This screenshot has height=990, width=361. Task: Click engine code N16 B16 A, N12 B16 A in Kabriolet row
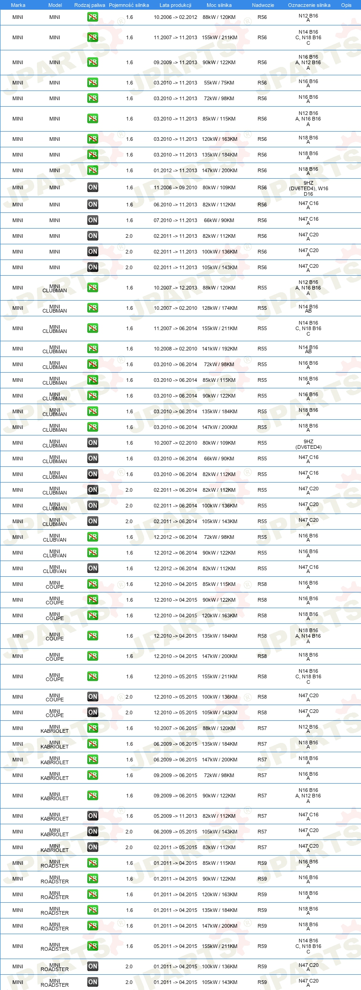click(308, 796)
